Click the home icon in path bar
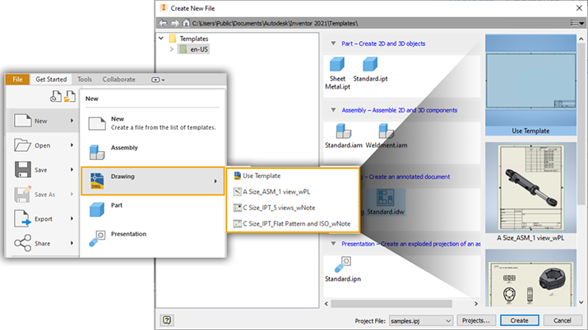 (x=186, y=23)
